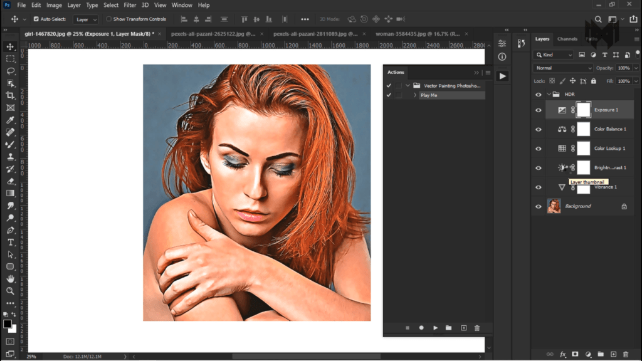The width and height of the screenshot is (642, 361).
Task: Open the Window menu
Action: [x=182, y=5]
